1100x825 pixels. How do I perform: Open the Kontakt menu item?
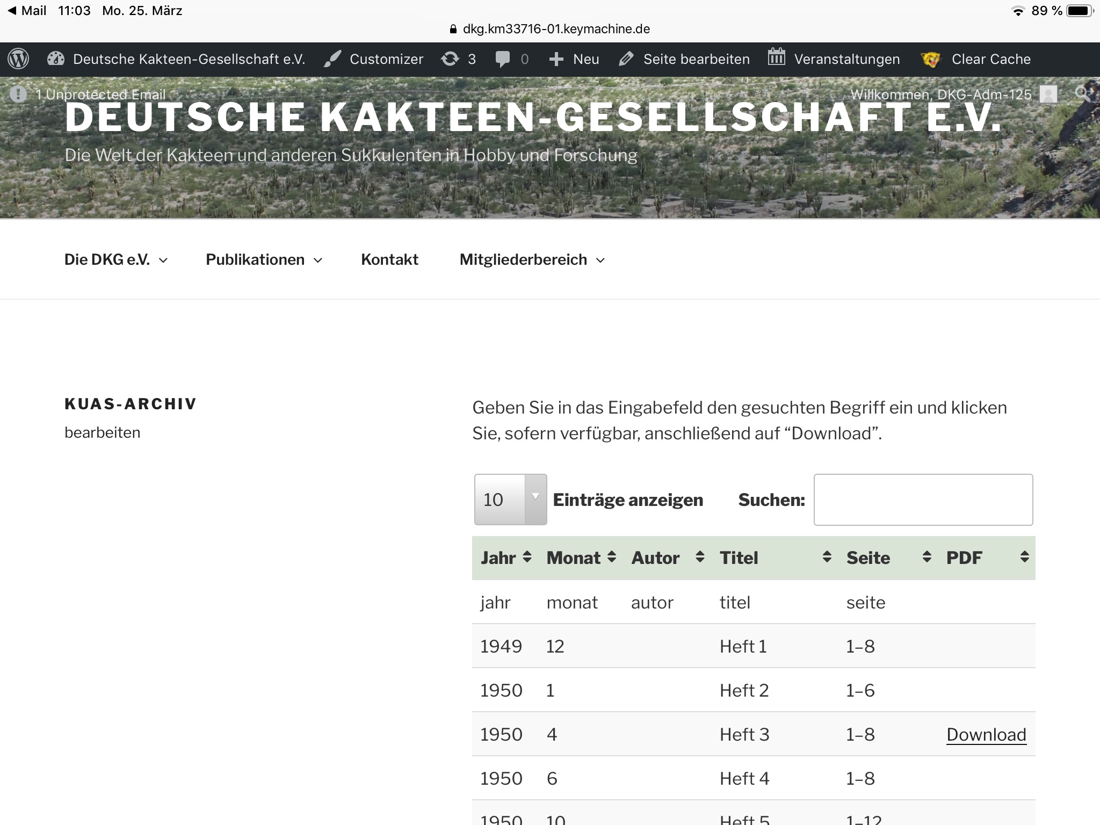389,260
